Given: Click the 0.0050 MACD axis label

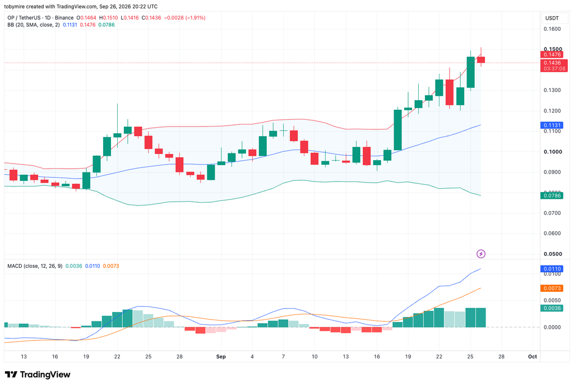Looking at the screenshot, I should 552,300.
